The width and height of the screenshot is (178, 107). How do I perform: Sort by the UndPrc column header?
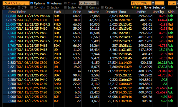tap(144, 12)
